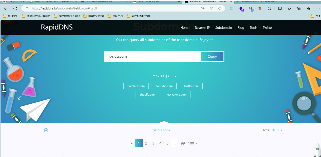Open the Subdomain nav item

223,28
